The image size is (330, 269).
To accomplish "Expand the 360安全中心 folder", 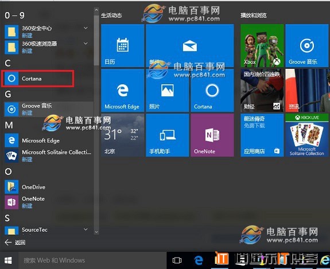I will (x=86, y=28).
